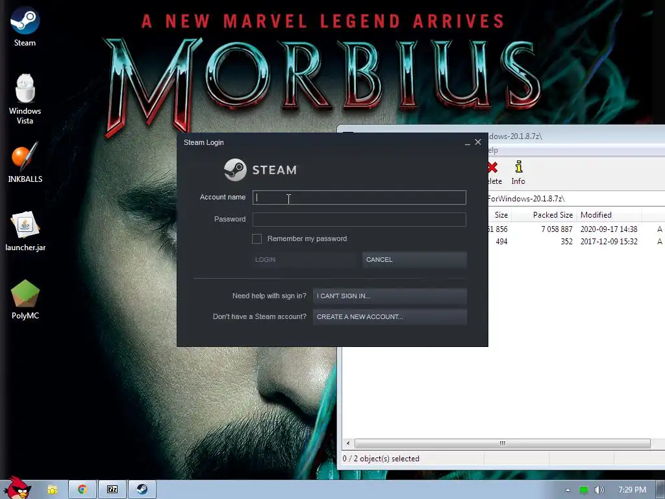665x499 pixels.
Task: Click the Account name input field
Action: click(359, 198)
